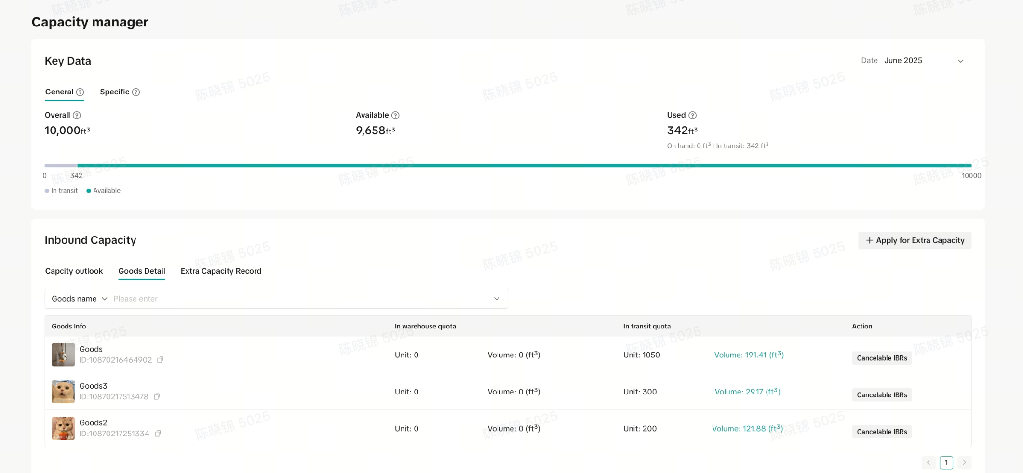Click the Available info question mark icon
This screenshot has width=1023, height=473.
[x=395, y=115]
